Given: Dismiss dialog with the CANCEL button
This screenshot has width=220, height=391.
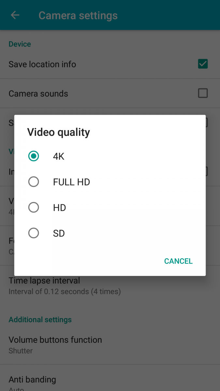Looking at the screenshot, I should 178,261.
